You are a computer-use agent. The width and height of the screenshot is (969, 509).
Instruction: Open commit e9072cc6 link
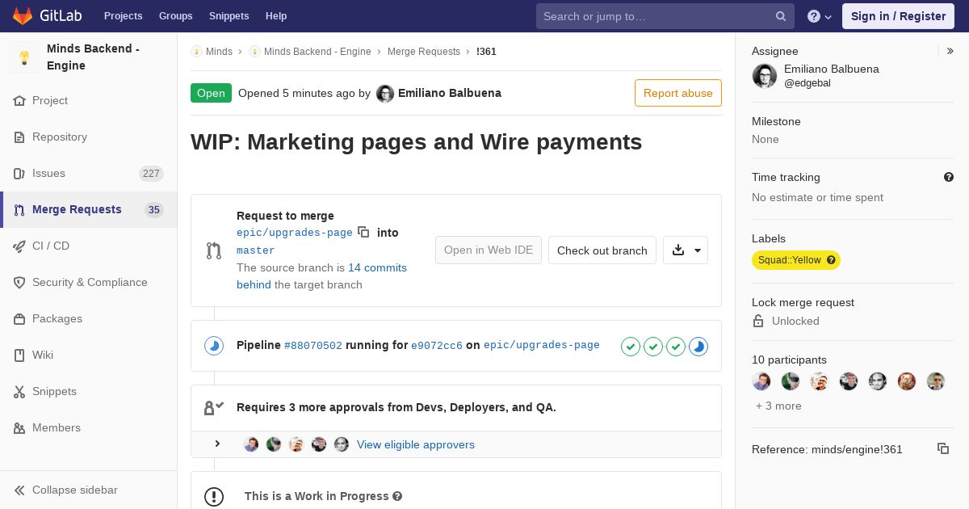coord(437,346)
